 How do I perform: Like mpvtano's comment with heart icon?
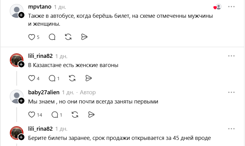[31, 37]
